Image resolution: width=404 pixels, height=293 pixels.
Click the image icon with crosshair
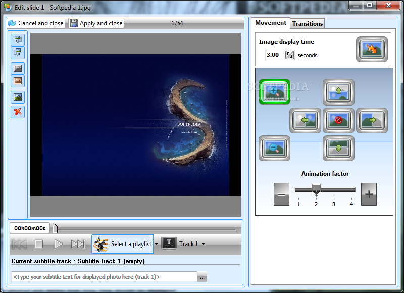pyautogui.click(x=18, y=97)
